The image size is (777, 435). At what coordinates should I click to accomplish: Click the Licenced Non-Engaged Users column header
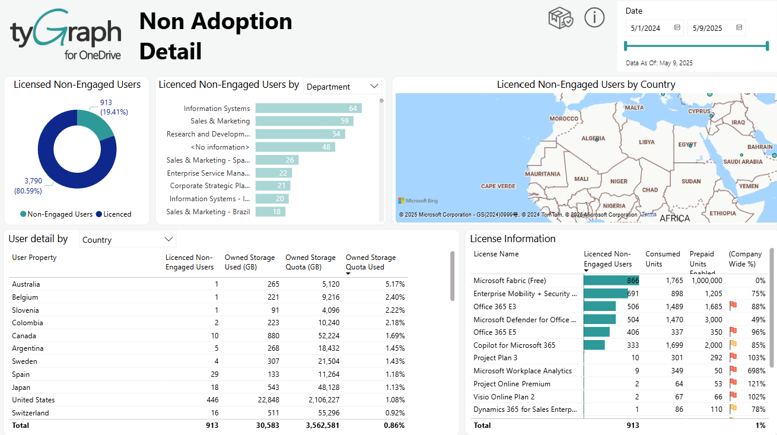click(x=190, y=262)
